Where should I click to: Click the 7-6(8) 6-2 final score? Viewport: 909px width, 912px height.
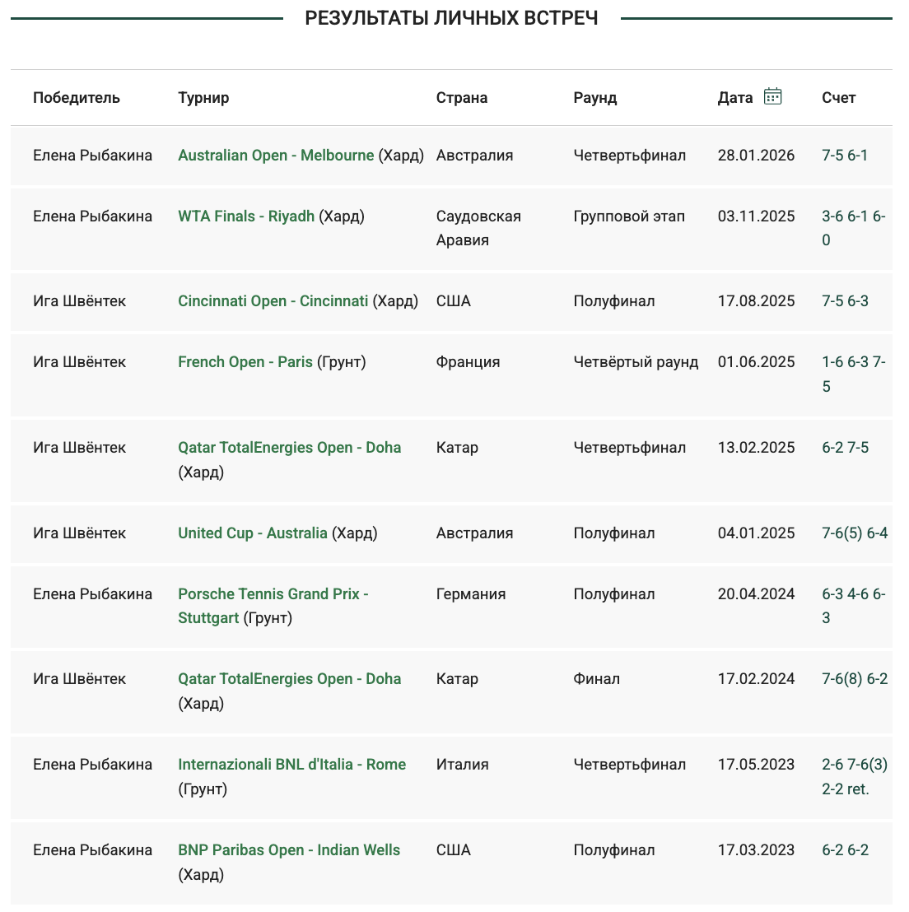pos(855,679)
